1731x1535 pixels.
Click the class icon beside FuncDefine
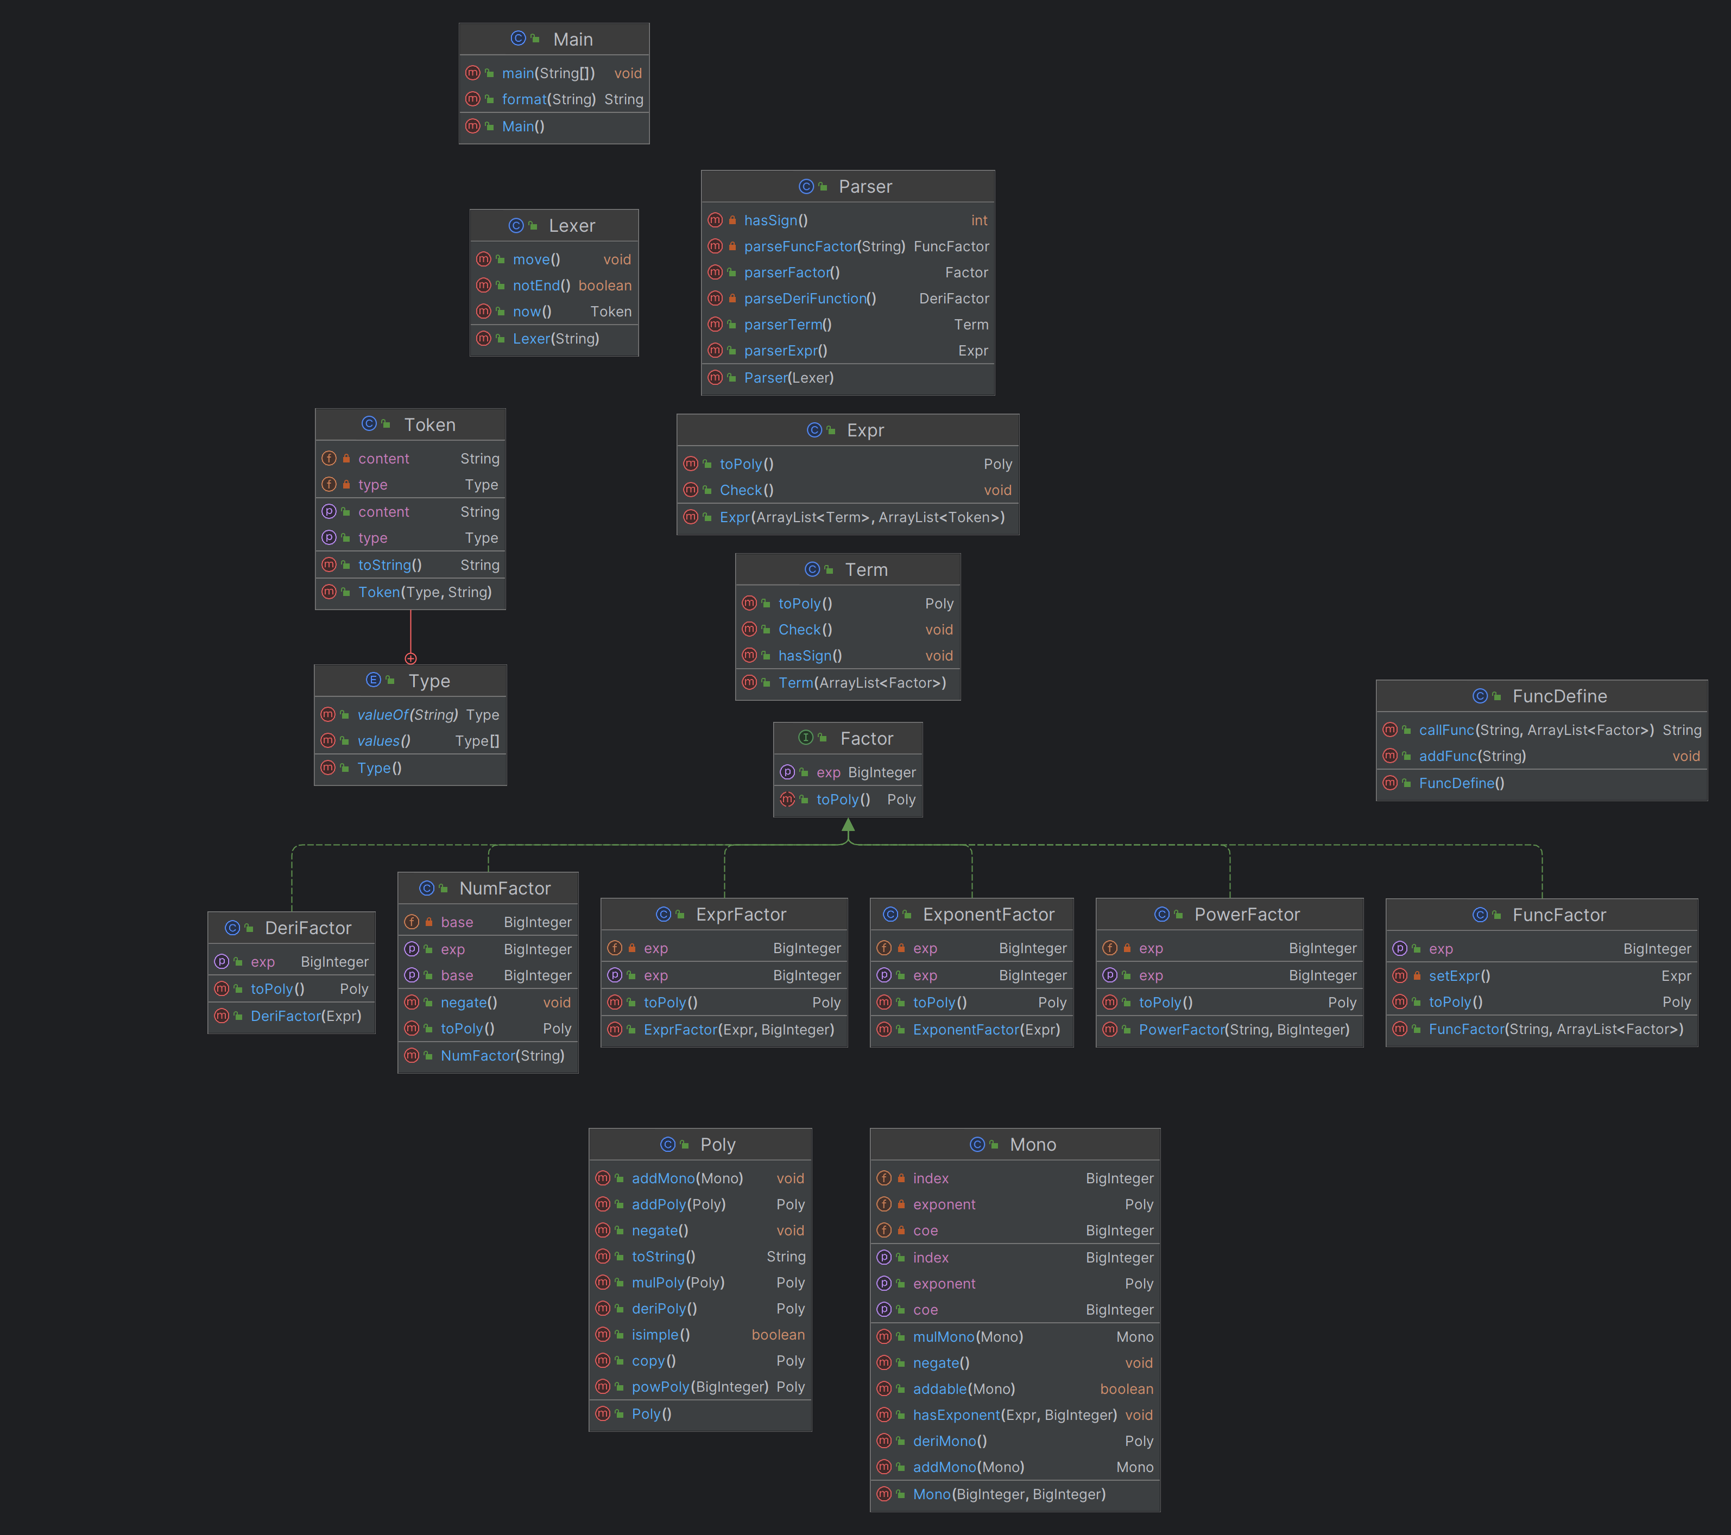(1480, 696)
